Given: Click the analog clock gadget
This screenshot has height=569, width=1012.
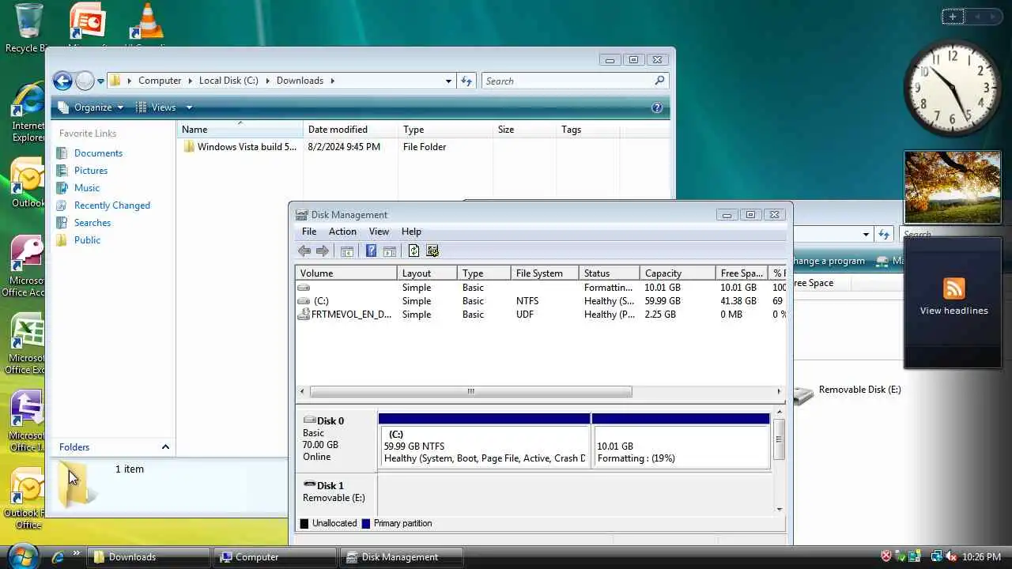Looking at the screenshot, I should [952, 89].
